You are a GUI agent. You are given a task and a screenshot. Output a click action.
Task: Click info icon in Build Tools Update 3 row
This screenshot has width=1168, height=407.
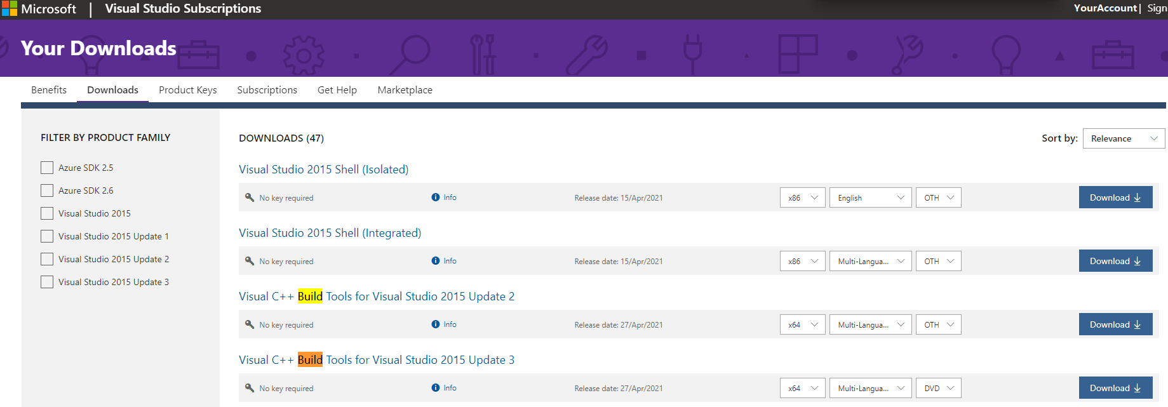coord(436,388)
